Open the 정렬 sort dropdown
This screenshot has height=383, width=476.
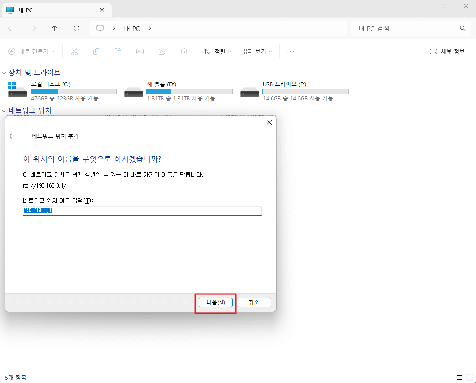pyautogui.click(x=218, y=52)
